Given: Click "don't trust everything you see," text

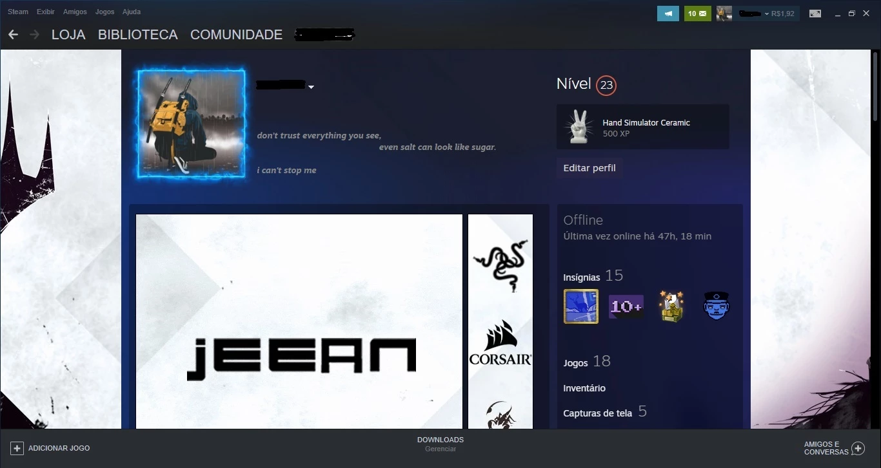Looking at the screenshot, I should point(319,136).
